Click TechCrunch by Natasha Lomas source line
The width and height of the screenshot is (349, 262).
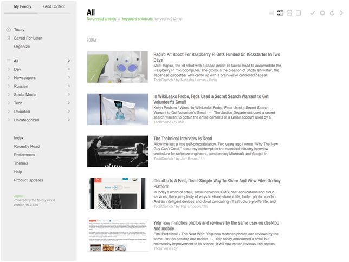pyautogui.click(x=185, y=80)
